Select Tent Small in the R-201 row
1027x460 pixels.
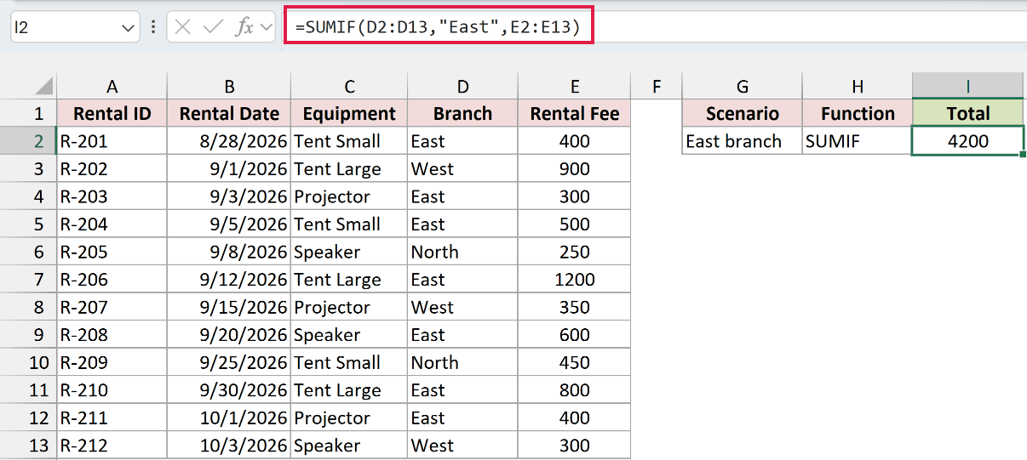click(x=349, y=141)
